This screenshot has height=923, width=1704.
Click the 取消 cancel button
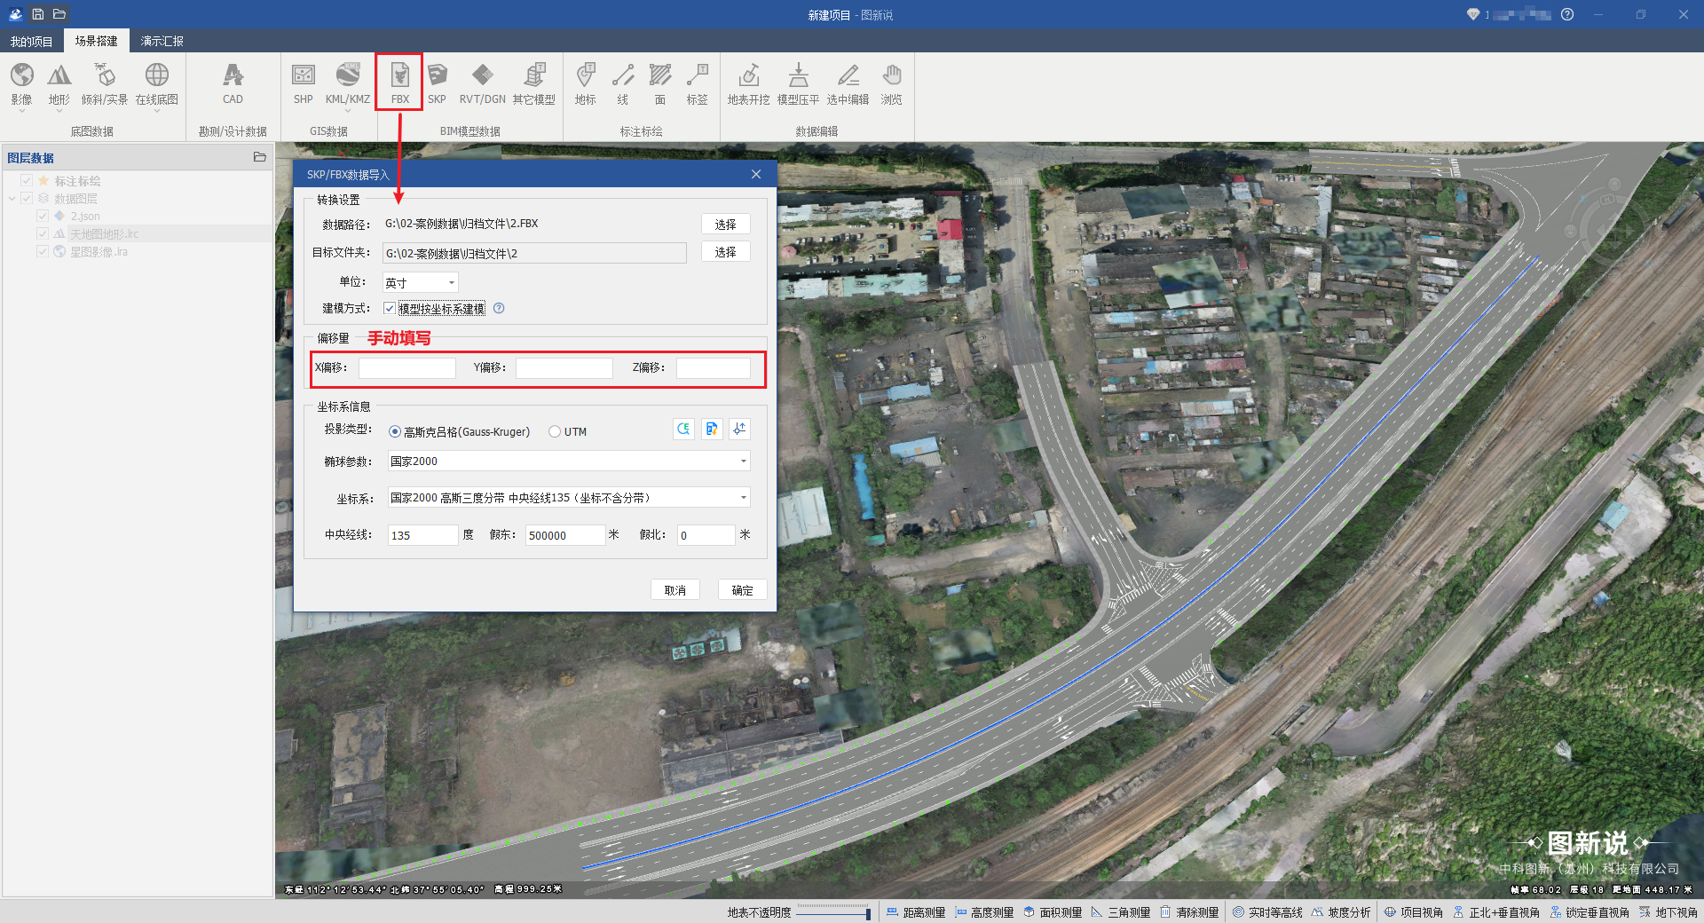(x=674, y=590)
